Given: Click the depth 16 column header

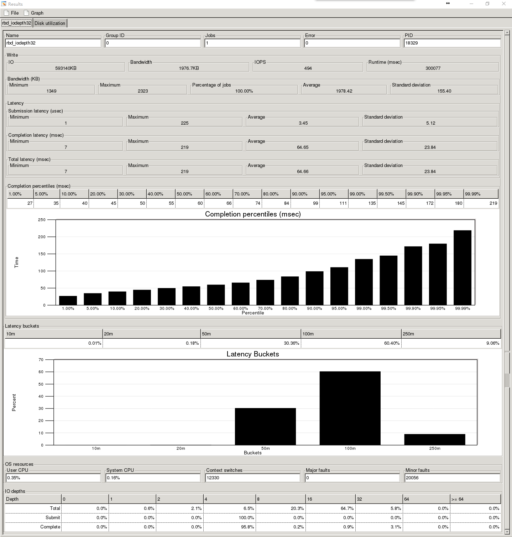Looking at the screenshot, I should pos(330,499).
